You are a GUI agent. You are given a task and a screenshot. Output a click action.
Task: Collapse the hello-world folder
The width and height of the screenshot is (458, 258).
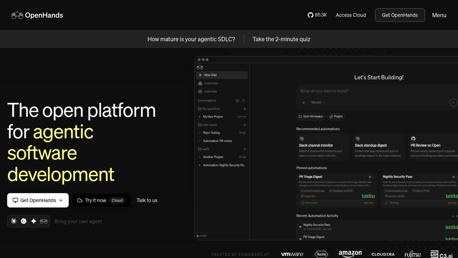point(208,125)
